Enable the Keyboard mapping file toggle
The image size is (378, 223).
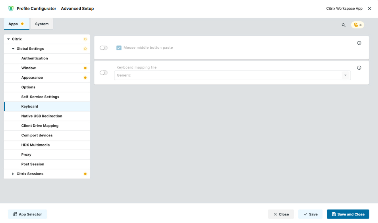[x=104, y=73]
